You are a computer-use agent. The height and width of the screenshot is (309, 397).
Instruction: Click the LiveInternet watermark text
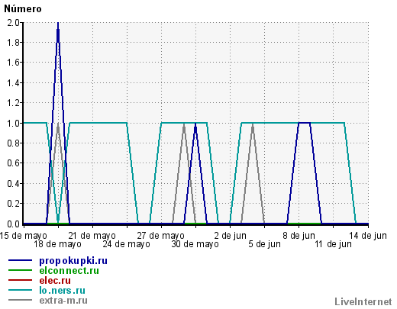pos(363,302)
